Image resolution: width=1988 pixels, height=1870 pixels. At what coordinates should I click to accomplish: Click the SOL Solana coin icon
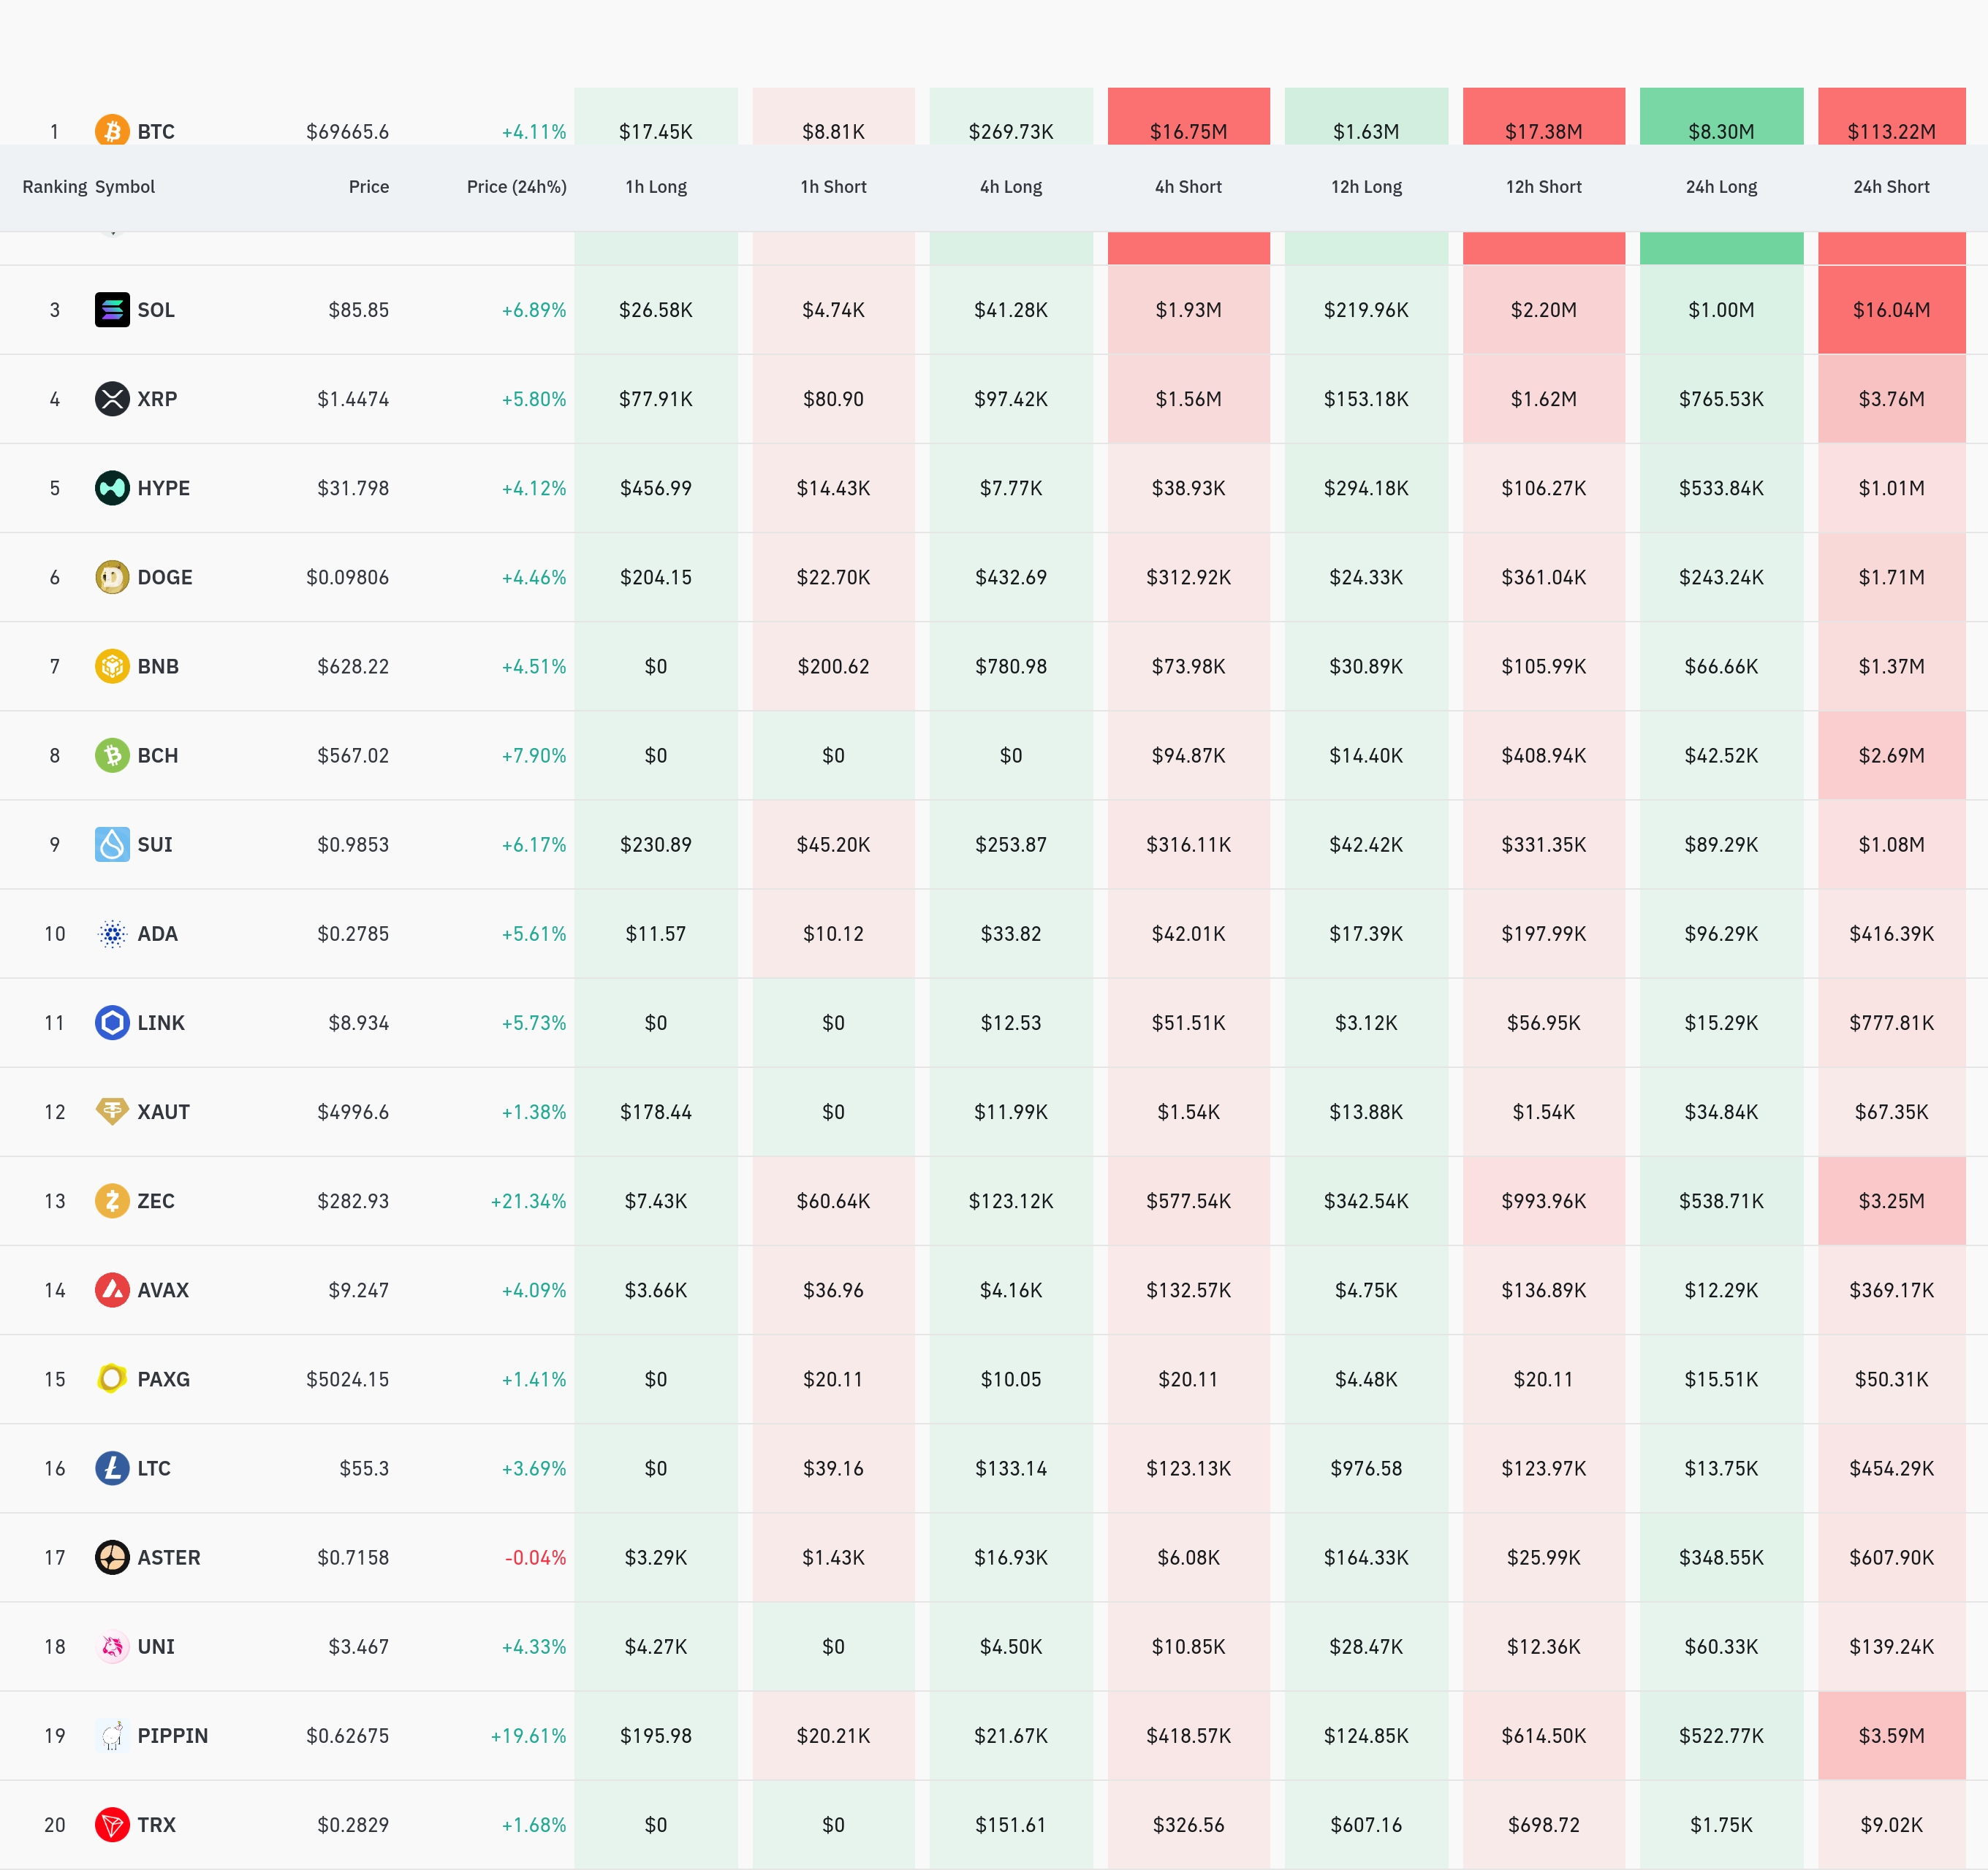tap(112, 310)
